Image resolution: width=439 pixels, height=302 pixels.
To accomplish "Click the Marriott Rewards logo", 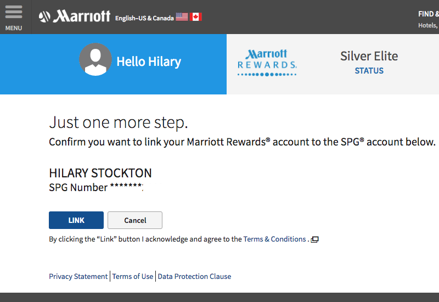I will (267, 63).
